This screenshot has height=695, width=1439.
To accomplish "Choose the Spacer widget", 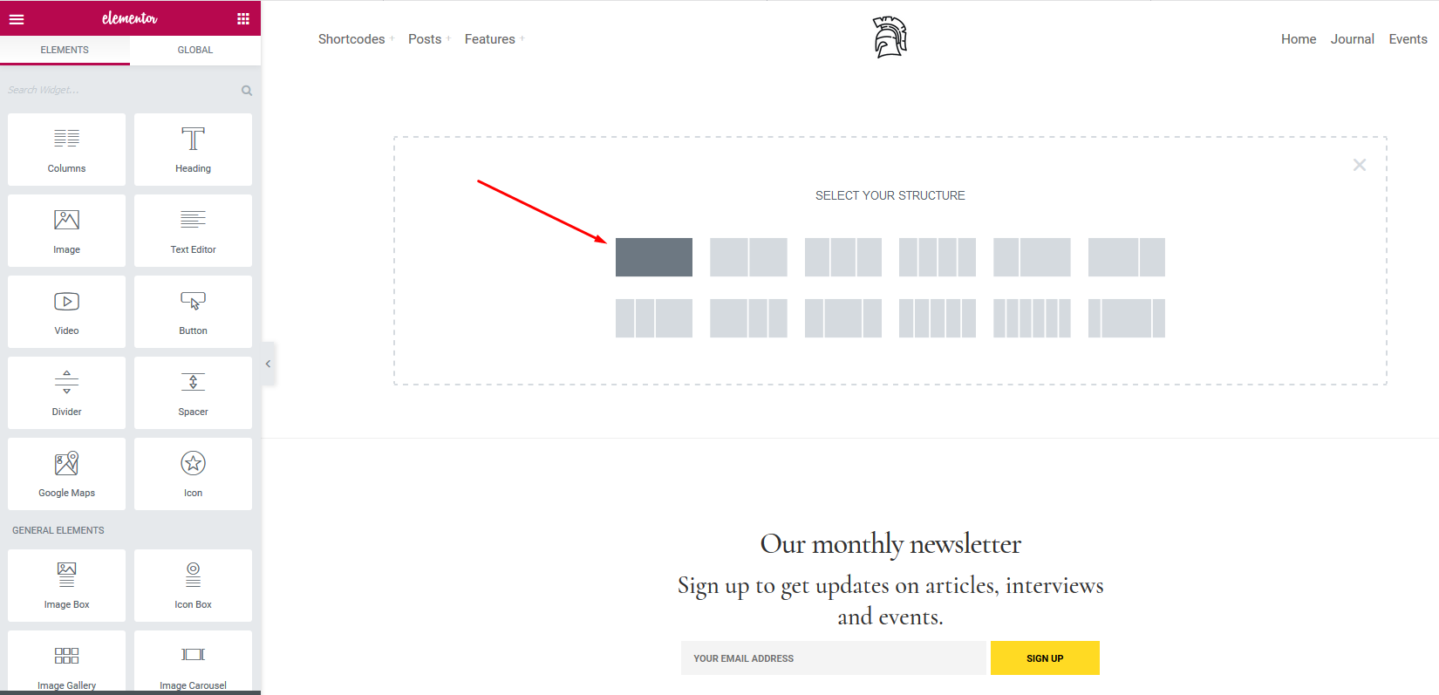I will click(x=193, y=392).
